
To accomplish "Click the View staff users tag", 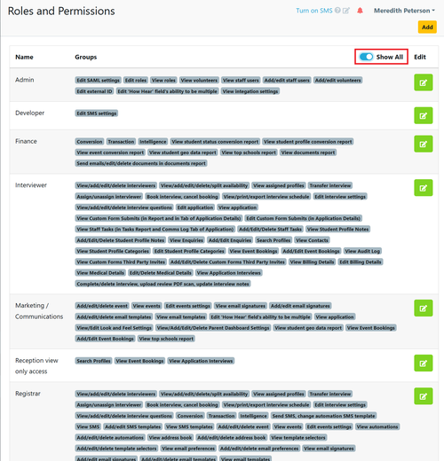I will pyautogui.click(x=241, y=81).
